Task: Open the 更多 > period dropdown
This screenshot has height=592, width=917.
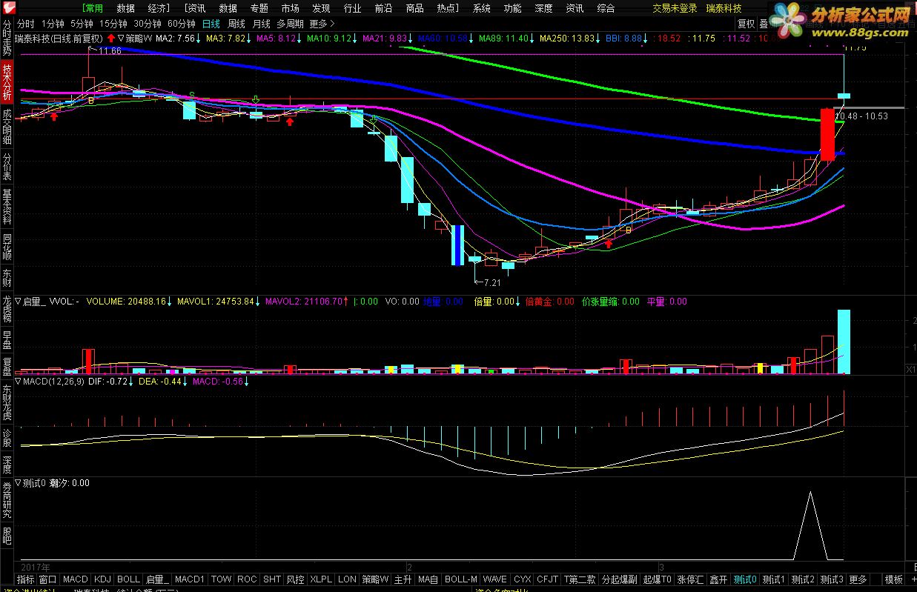Action: (x=322, y=24)
